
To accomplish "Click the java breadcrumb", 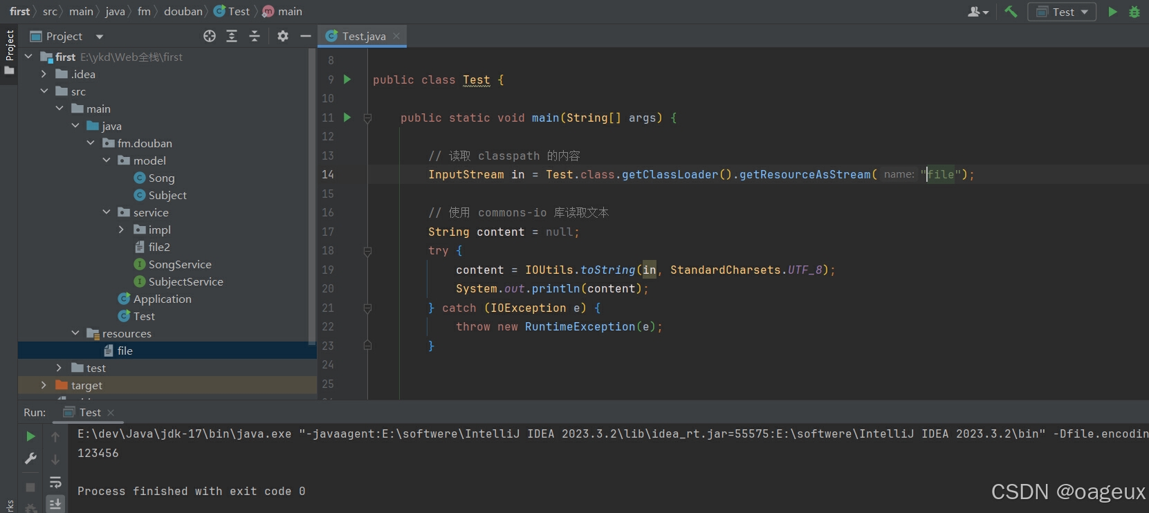I will [x=115, y=11].
